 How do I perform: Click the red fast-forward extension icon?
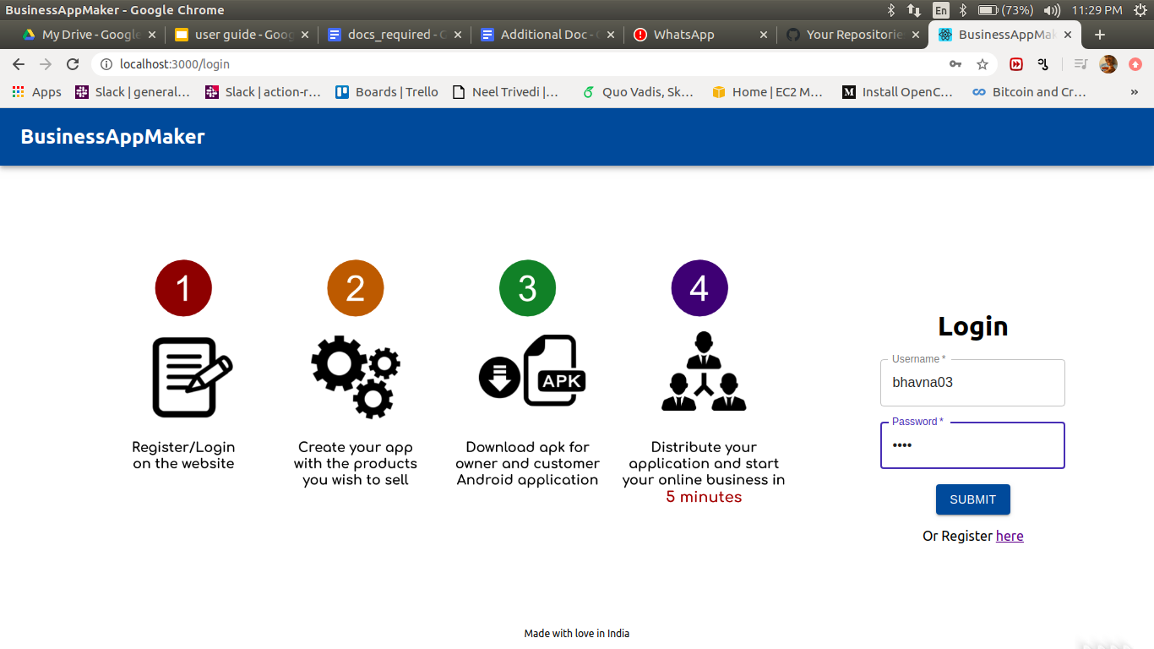[x=1016, y=64]
